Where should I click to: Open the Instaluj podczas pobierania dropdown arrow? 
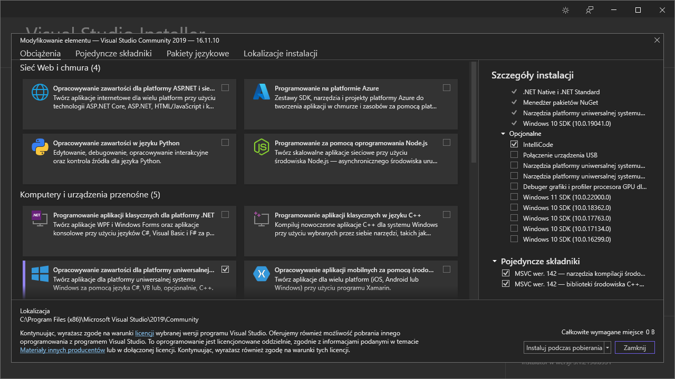[x=607, y=347]
